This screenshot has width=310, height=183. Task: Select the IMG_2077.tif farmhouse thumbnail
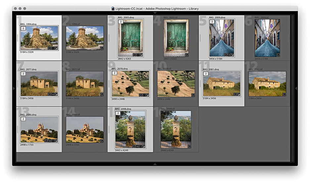pos(85,84)
